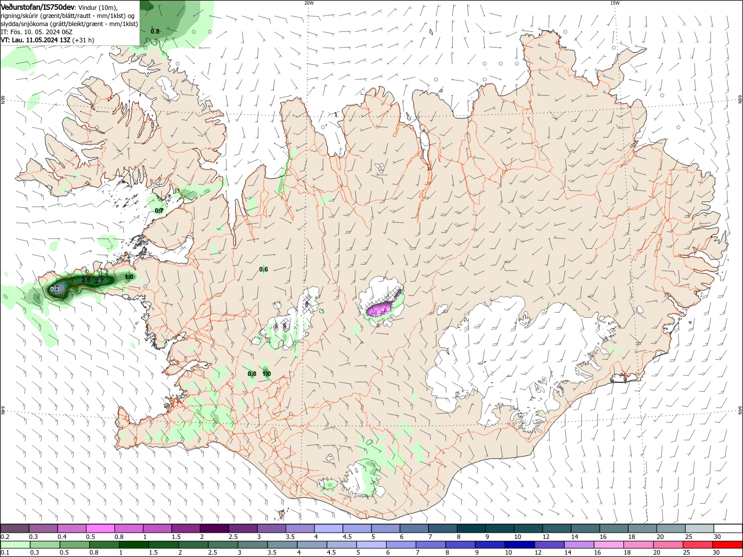Select the upper legend swatch starting at 0.4
Viewport: 743px width, 557px height.
[x=71, y=528]
